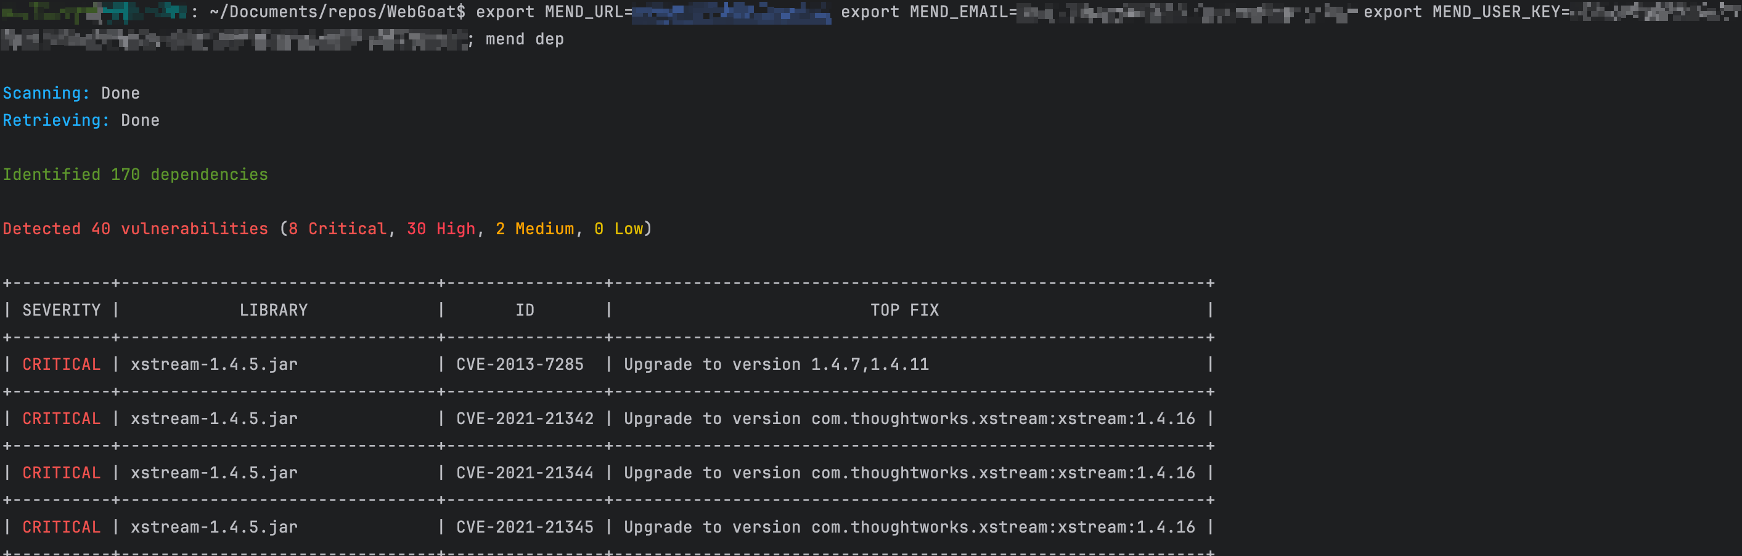1742x556 pixels.
Task: Click the LIBRARY column header
Action: coord(274,310)
